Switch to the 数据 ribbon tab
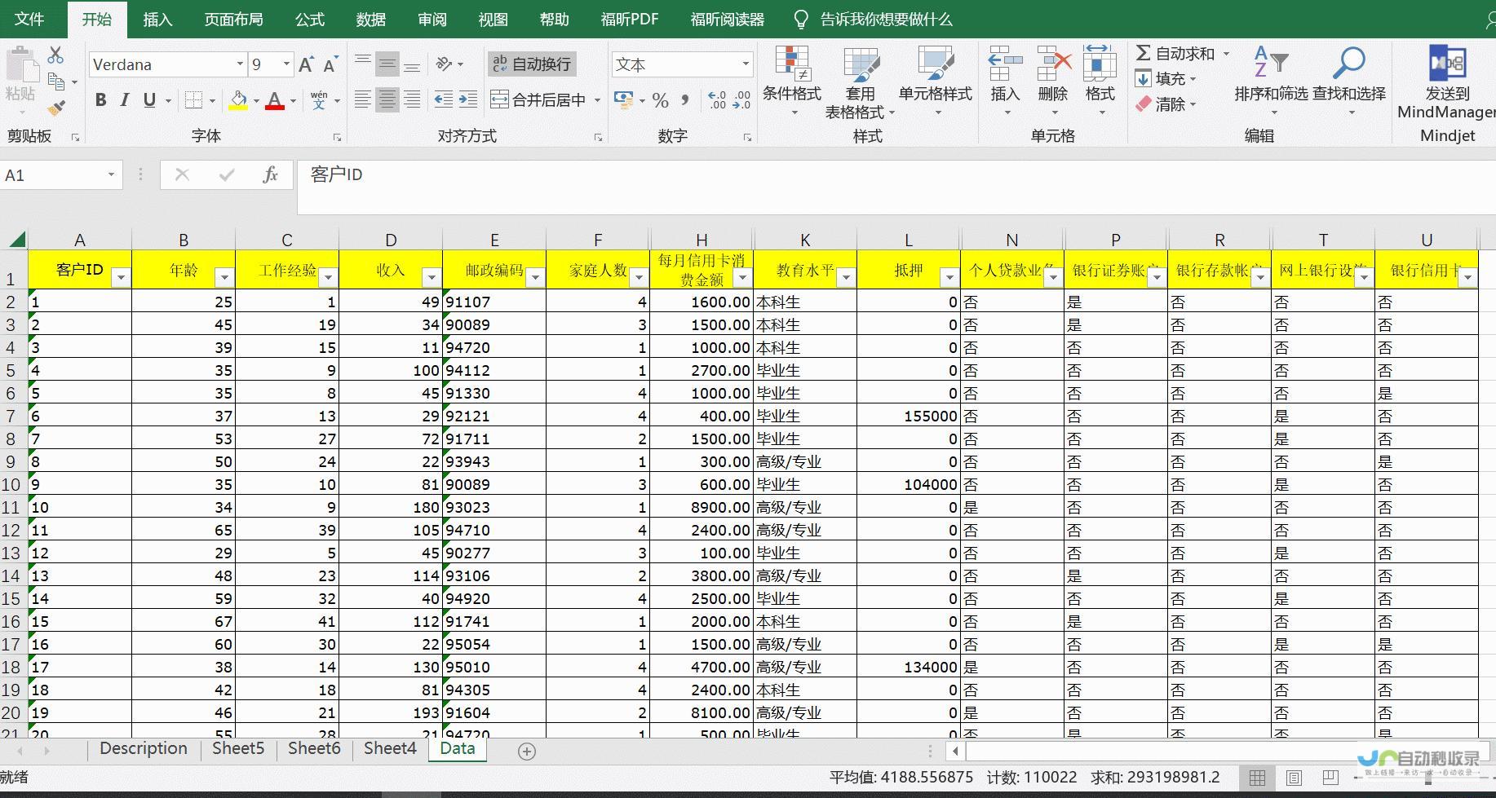The width and height of the screenshot is (1496, 798). coord(370,19)
